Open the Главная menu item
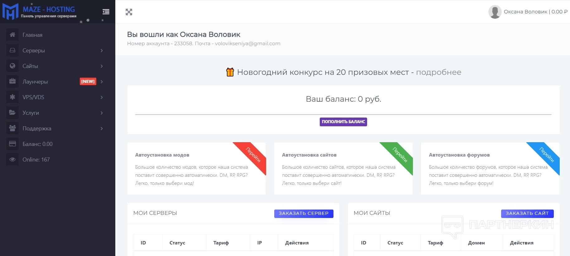The height and width of the screenshot is (256, 570). (32, 35)
